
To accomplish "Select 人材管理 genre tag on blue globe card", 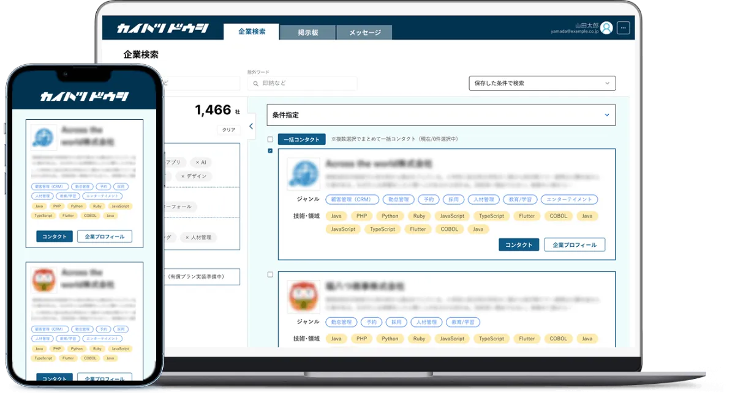I will (483, 199).
